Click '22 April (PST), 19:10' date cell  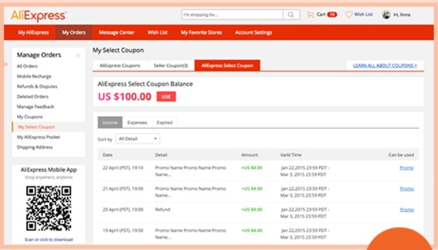[123, 168]
